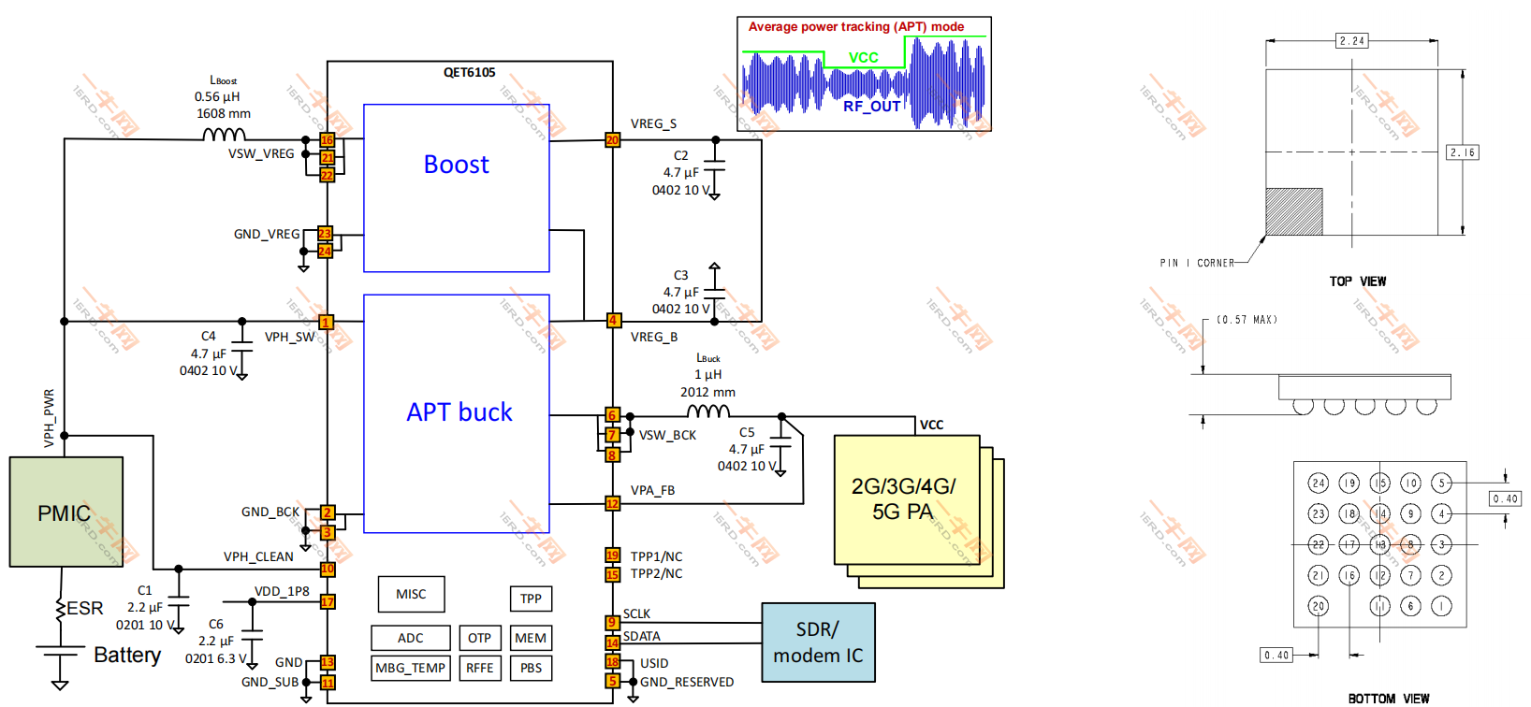
Task: Click the RFFE box
Action: pyautogui.click(x=479, y=668)
